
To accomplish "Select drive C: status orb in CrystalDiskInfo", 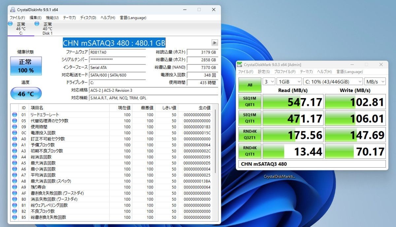I will click(x=10, y=24).
